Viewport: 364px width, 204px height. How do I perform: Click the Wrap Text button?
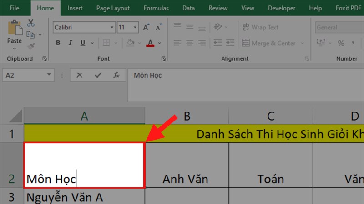coord(260,28)
